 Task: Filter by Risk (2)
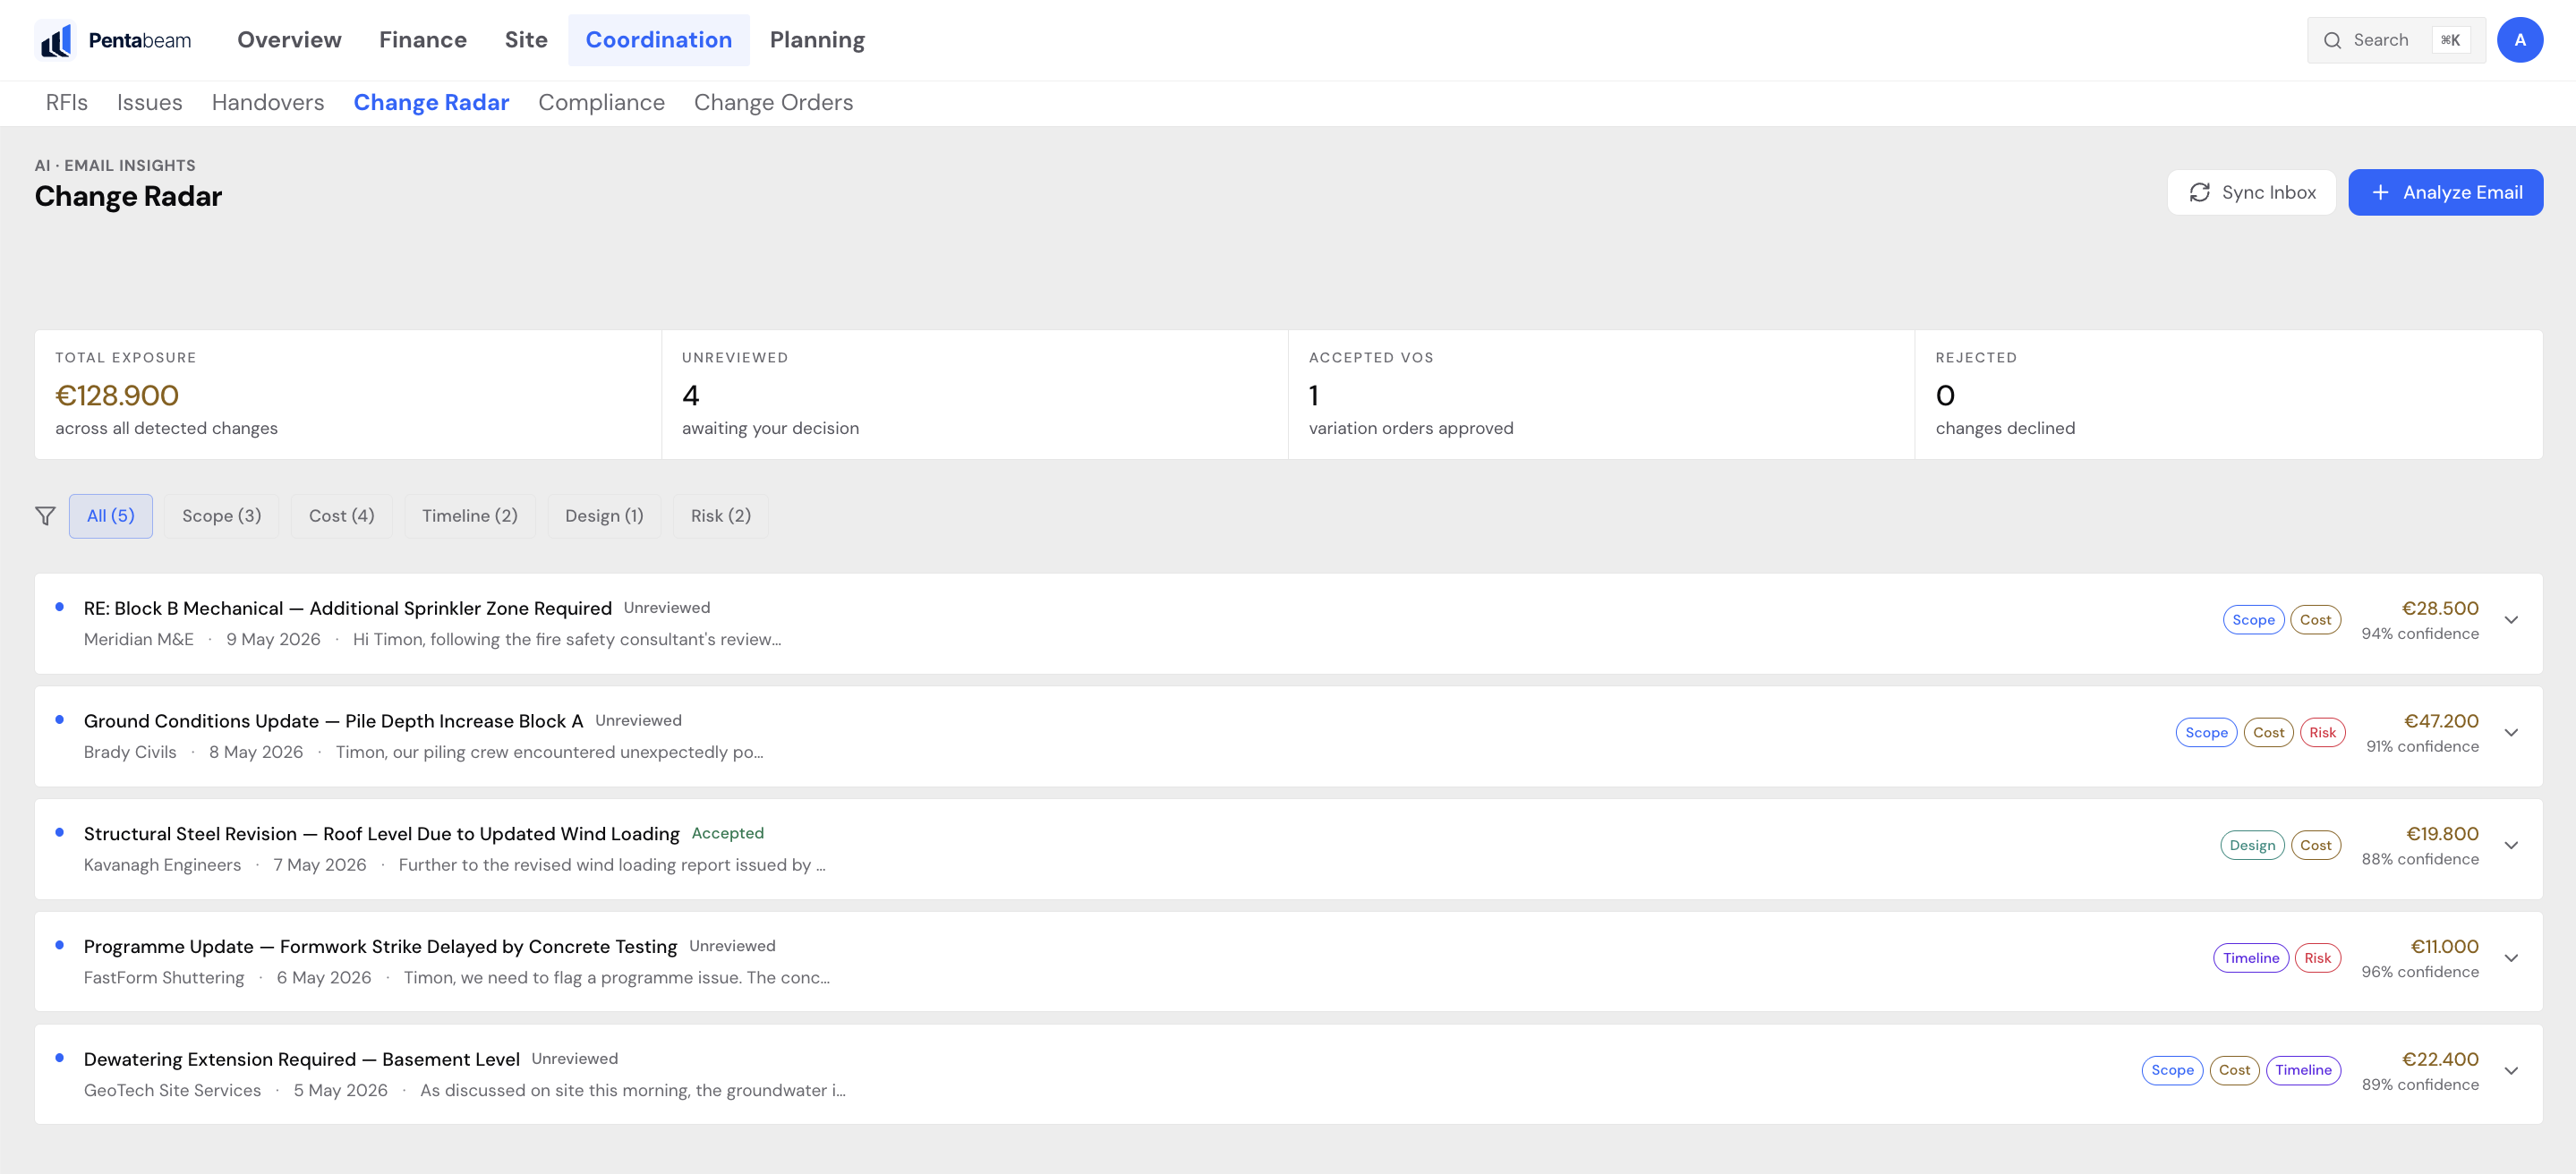pyautogui.click(x=720, y=516)
